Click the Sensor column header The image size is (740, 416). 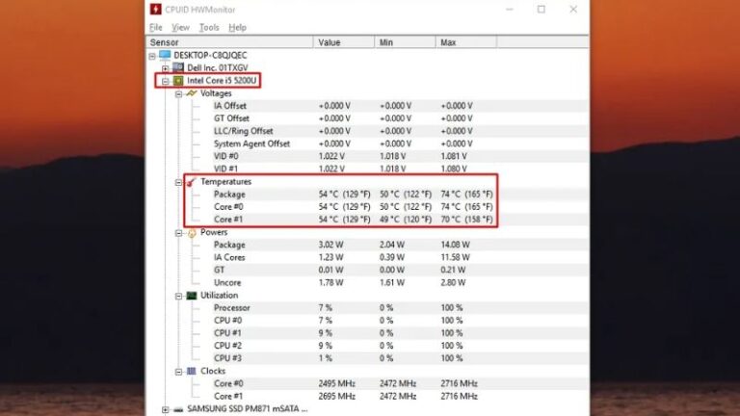pyautogui.click(x=229, y=42)
